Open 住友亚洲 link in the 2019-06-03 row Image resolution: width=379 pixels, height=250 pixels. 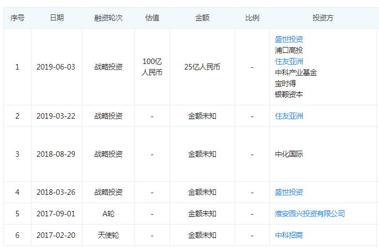point(289,61)
